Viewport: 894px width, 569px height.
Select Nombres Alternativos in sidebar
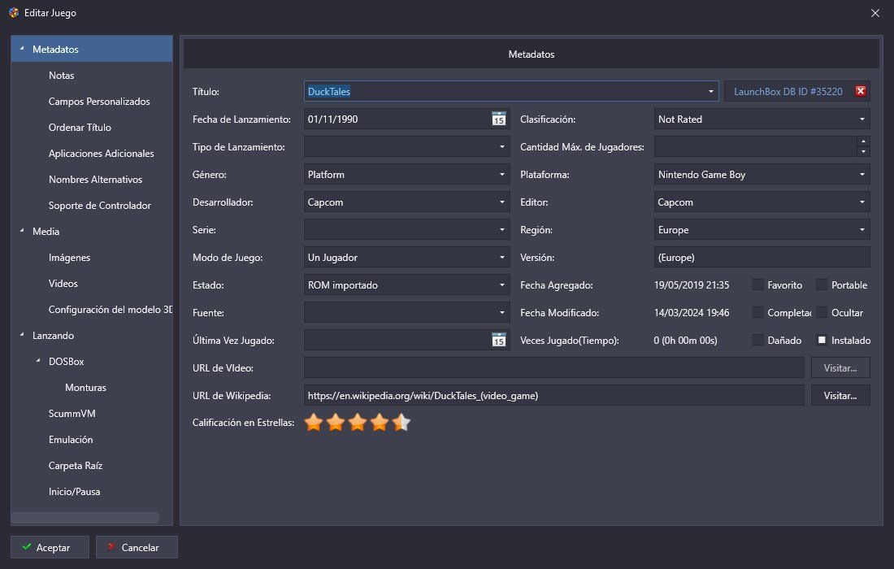(x=95, y=180)
